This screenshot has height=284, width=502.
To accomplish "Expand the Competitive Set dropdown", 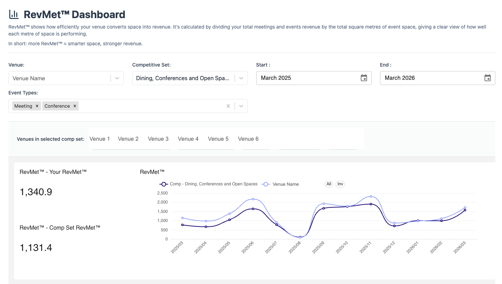I will (x=241, y=78).
